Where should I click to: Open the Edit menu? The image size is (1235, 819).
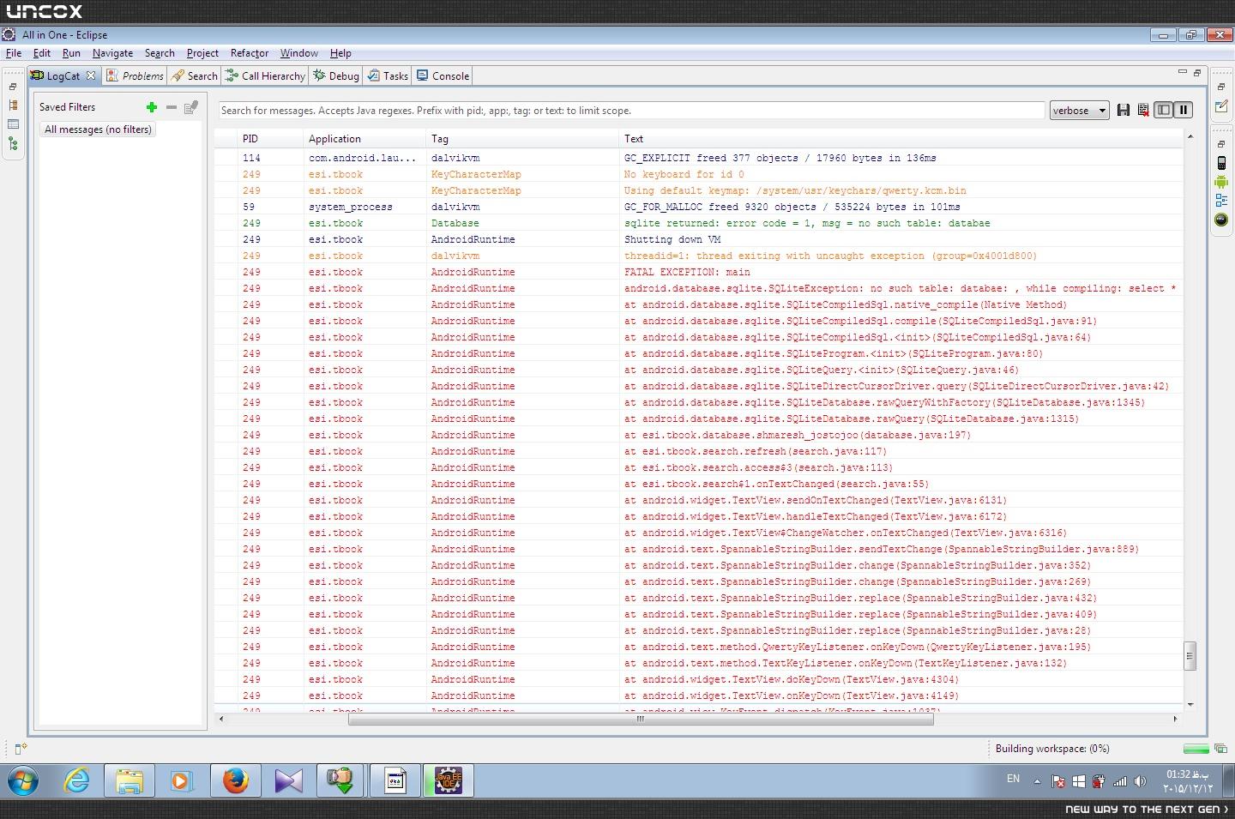click(41, 53)
